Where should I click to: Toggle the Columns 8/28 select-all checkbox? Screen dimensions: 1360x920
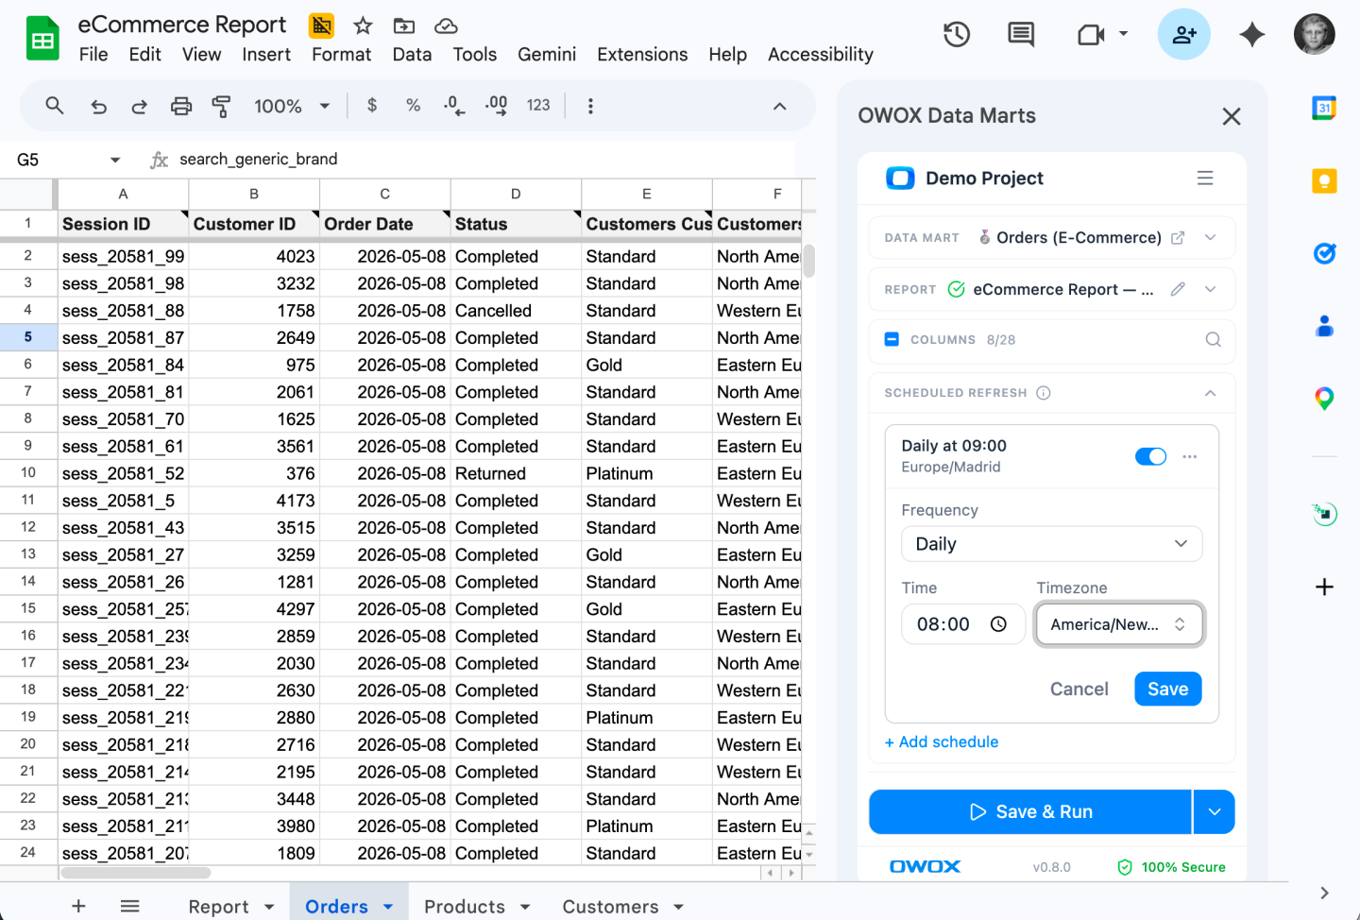[x=892, y=339]
